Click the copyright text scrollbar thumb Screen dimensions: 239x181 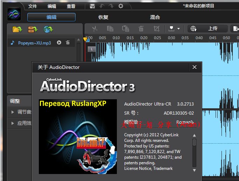pyautogui.click(x=194, y=143)
